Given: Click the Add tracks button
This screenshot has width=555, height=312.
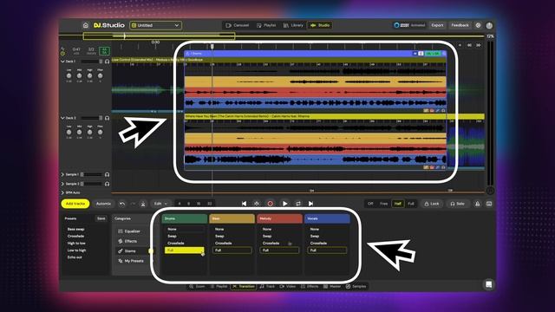Looking at the screenshot, I should (75, 204).
